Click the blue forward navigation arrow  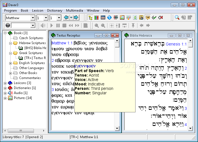tap(76, 17)
